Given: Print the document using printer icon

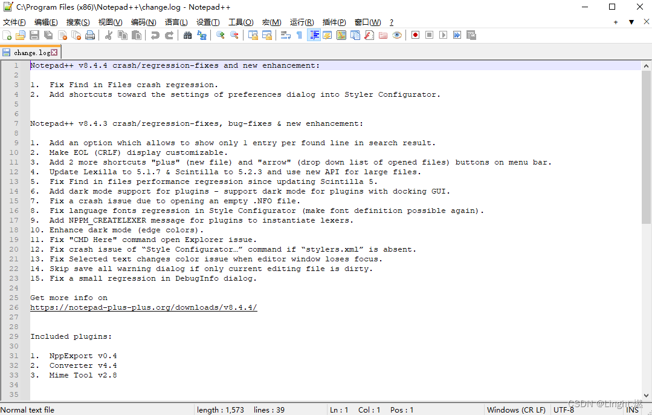Looking at the screenshot, I should (x=90, y=35).
